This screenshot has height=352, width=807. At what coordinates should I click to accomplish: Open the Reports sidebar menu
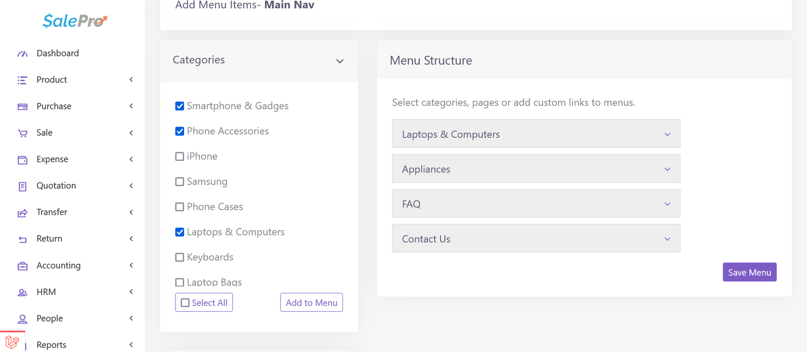(x=51, y=345)
